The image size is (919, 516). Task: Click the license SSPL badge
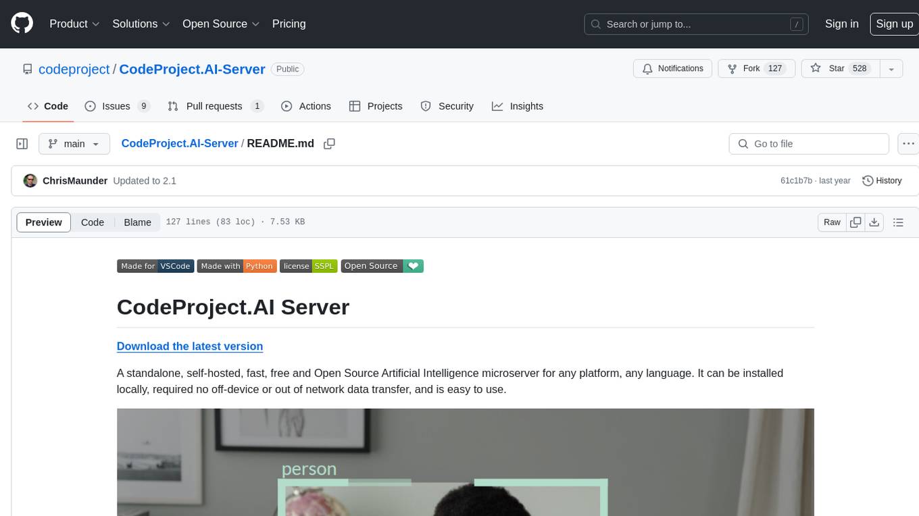click(x=309, y=266)
